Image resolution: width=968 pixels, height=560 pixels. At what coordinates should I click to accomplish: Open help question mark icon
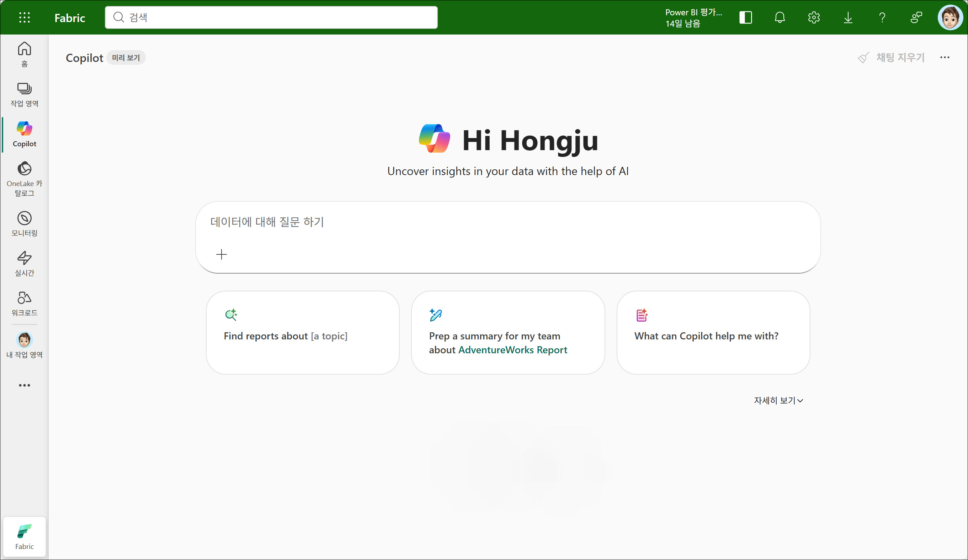[882, 17]
